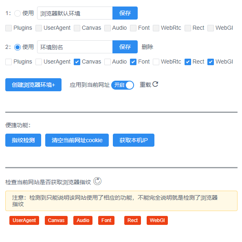Uncheck Canvas for environment 2
Screen dimensions: 242x242
coord(77,62)
